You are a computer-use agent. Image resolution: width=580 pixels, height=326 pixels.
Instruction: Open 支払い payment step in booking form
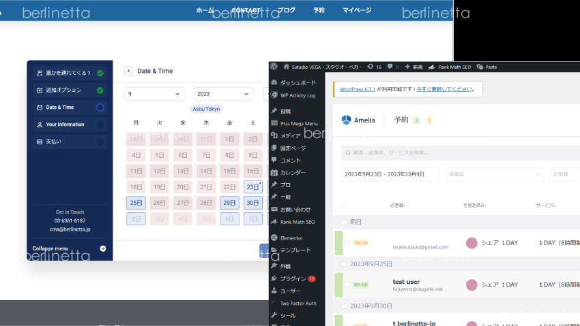(x=70, y=142)
